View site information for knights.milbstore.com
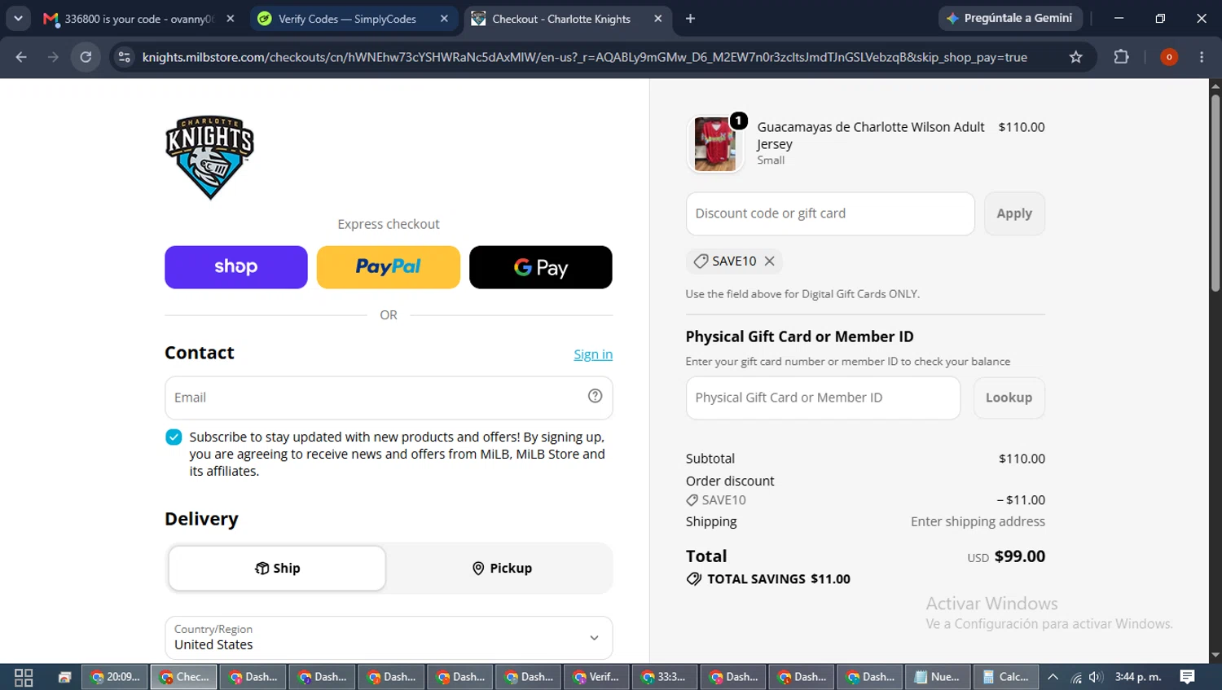This screenshot has height=690, width=1222. 124,57
